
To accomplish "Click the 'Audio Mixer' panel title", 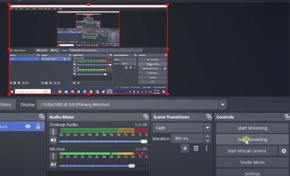I will (x=61, y=117).
